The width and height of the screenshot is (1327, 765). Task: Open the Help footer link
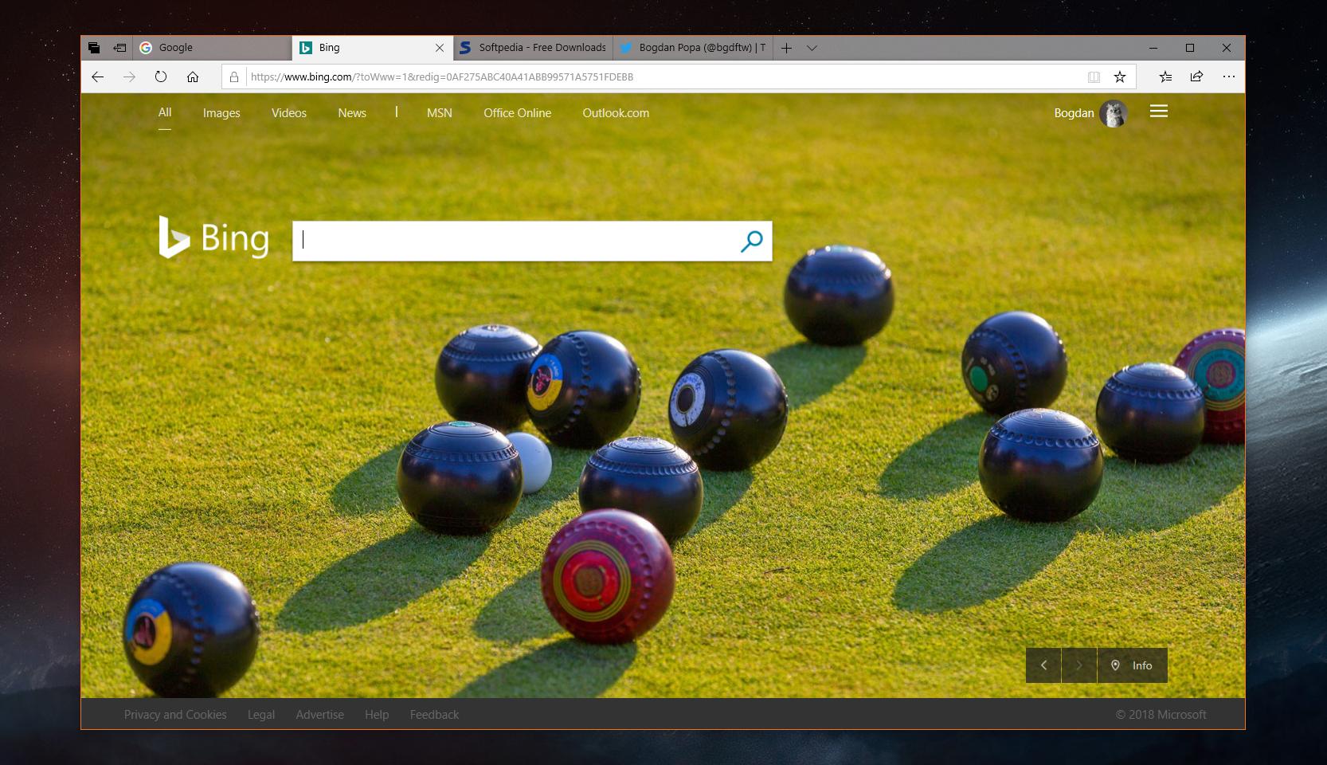point(377,715)
